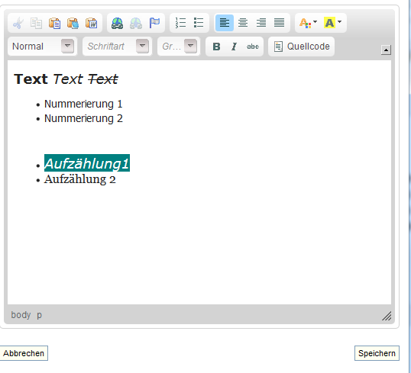Viewport: 411px width, 373px height.
Task: Toggle italic formatting
Action: (234, 47)
